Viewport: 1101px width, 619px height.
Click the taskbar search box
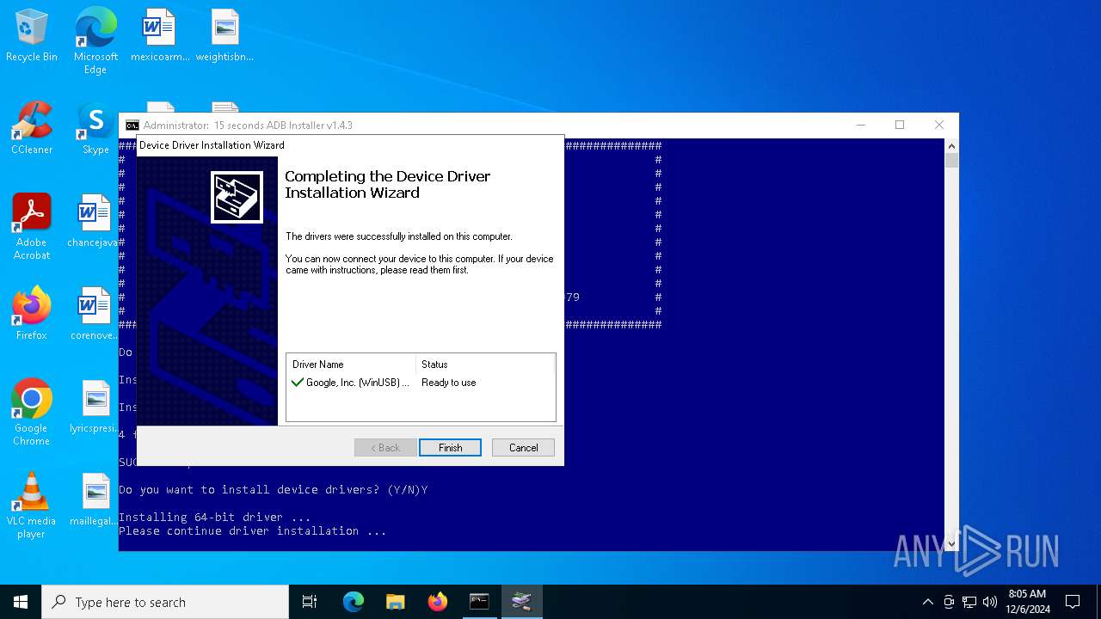[165, 602]
